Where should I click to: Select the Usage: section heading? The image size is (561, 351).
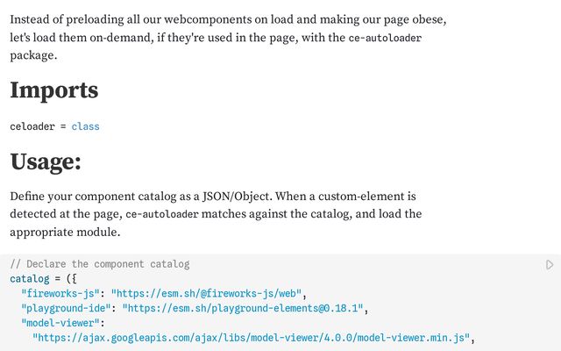[46, 162]
